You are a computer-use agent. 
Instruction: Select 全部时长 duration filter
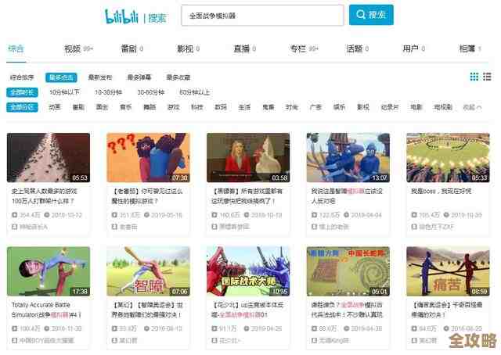pos(22,92)
